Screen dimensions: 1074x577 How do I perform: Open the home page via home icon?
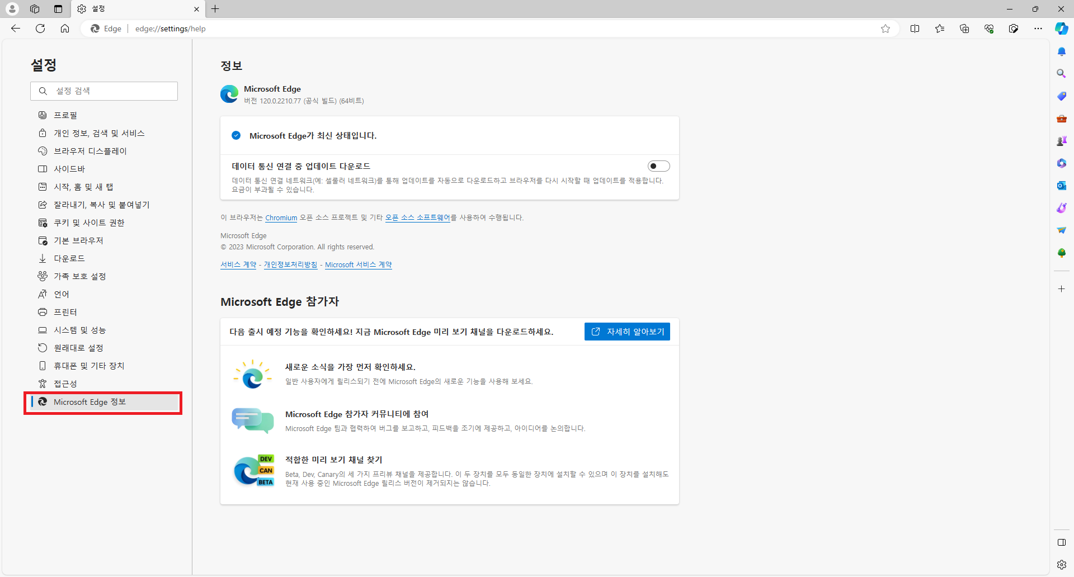pos(65,29)
